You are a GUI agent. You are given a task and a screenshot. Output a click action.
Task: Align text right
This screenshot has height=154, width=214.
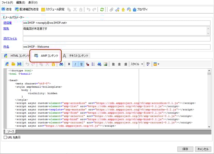(126, 64)
